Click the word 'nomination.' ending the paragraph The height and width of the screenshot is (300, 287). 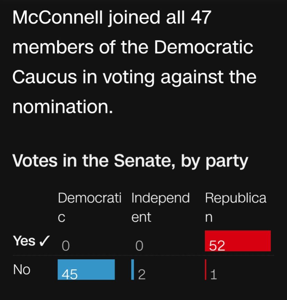[x=63, y=107]
